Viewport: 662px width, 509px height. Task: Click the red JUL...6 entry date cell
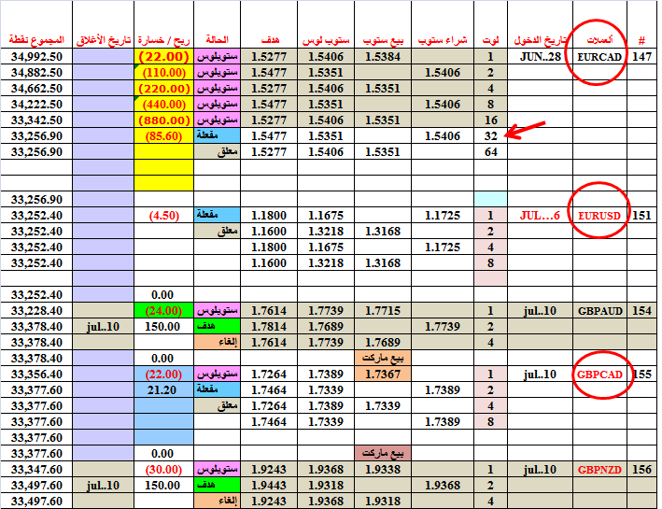click(539, 216)
